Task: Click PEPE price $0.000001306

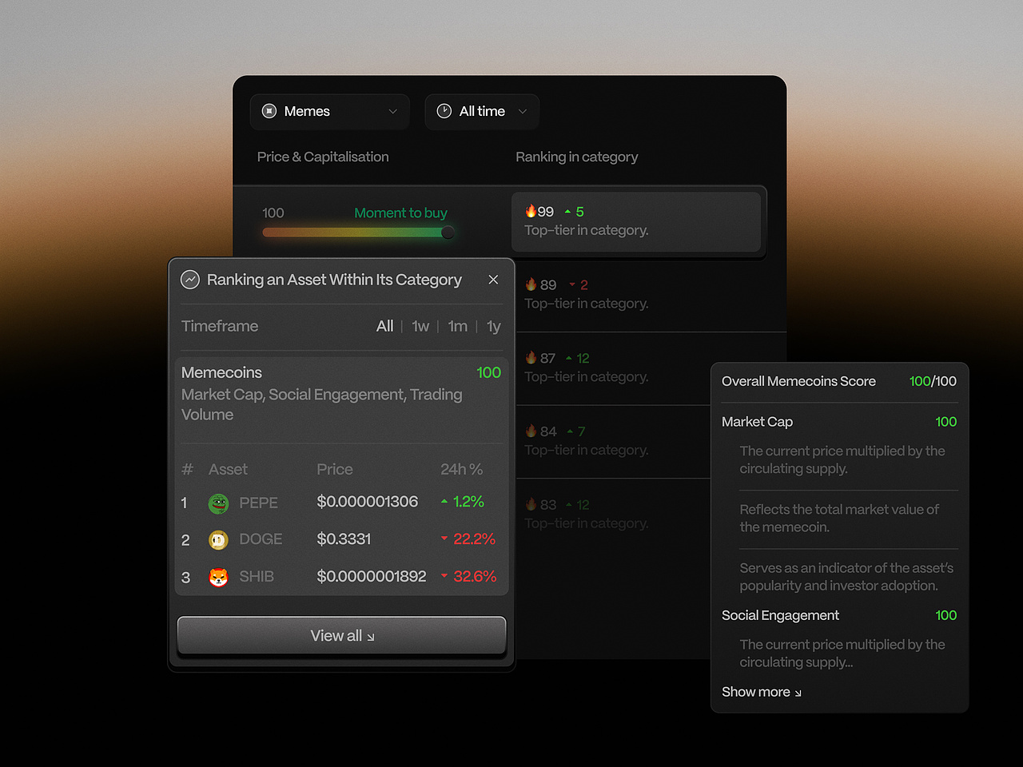Action: pyautogui.click(x=367, y=502)
